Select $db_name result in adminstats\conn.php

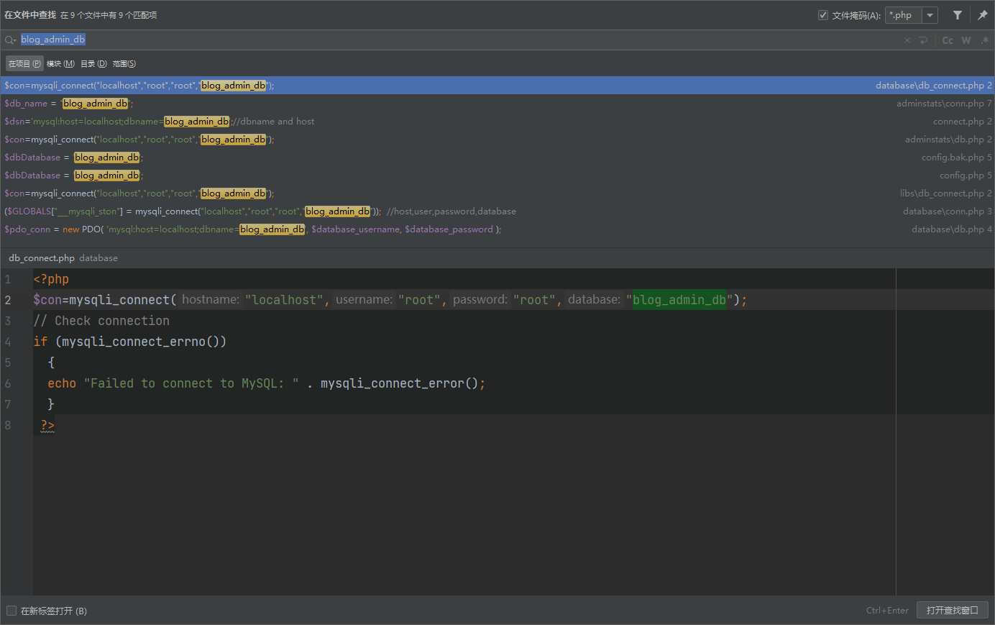(497, 104)
